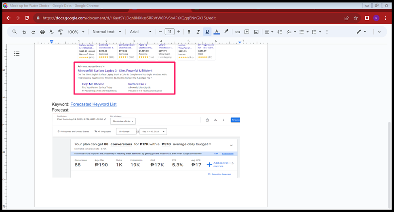Open the toolbar's three-dot more options

[327, 32]
